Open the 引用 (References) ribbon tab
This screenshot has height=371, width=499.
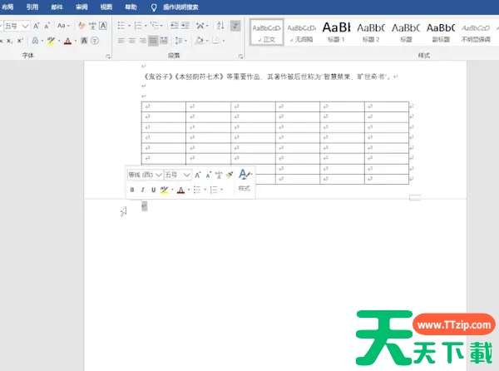[32, 6]
